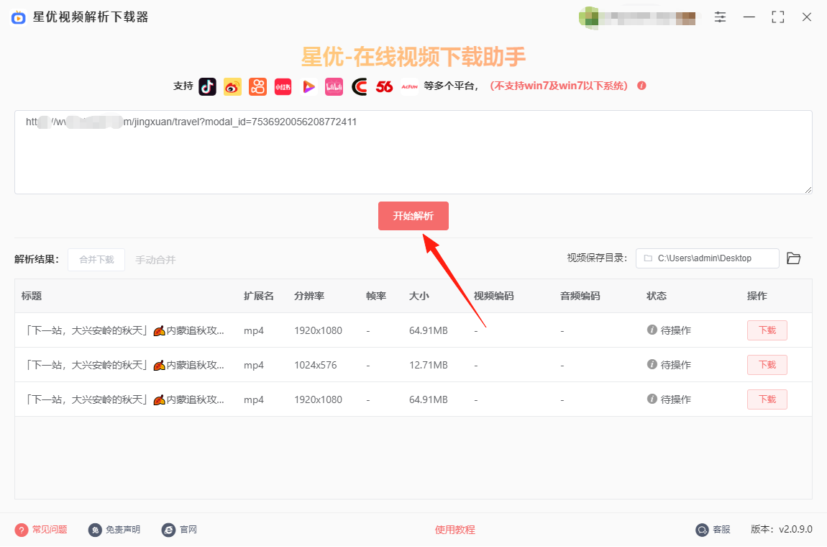Click the 分辨率 column header
The image size is (827, 547).
tap(310, 297)
